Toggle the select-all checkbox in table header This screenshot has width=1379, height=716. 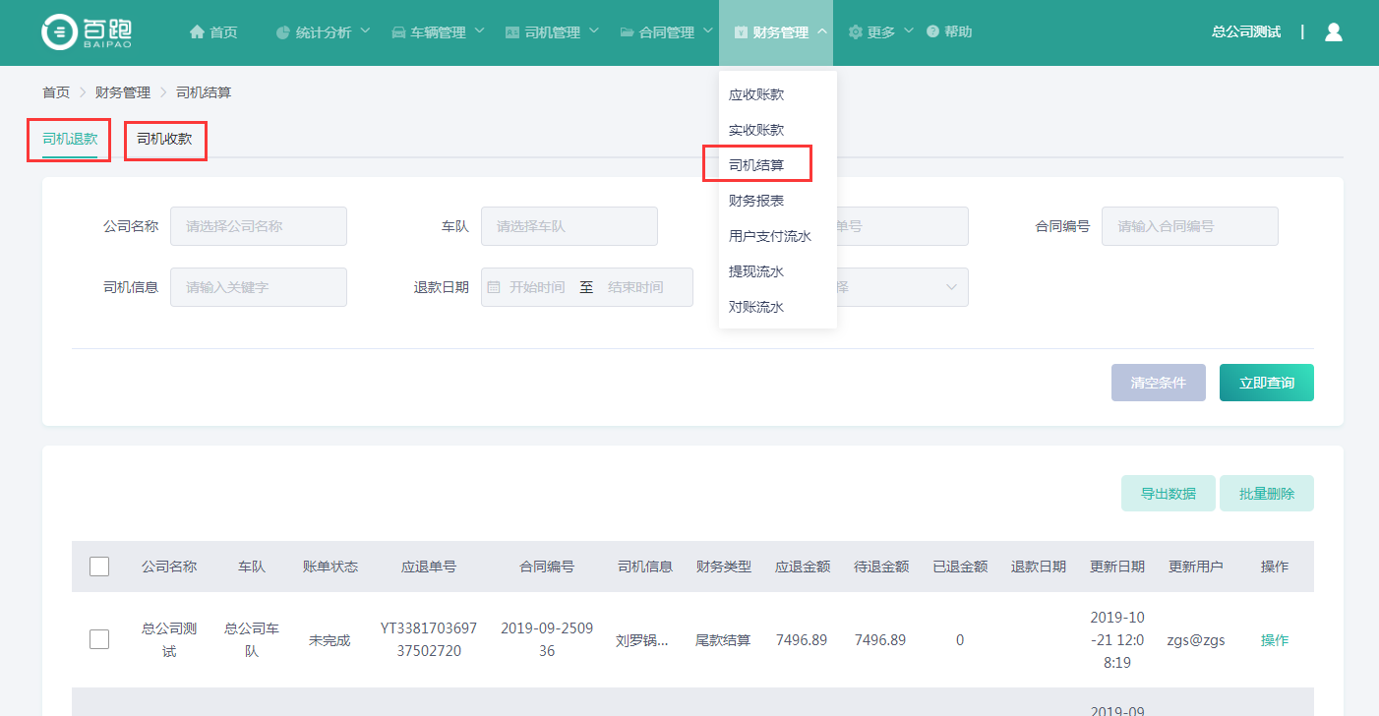99,567
